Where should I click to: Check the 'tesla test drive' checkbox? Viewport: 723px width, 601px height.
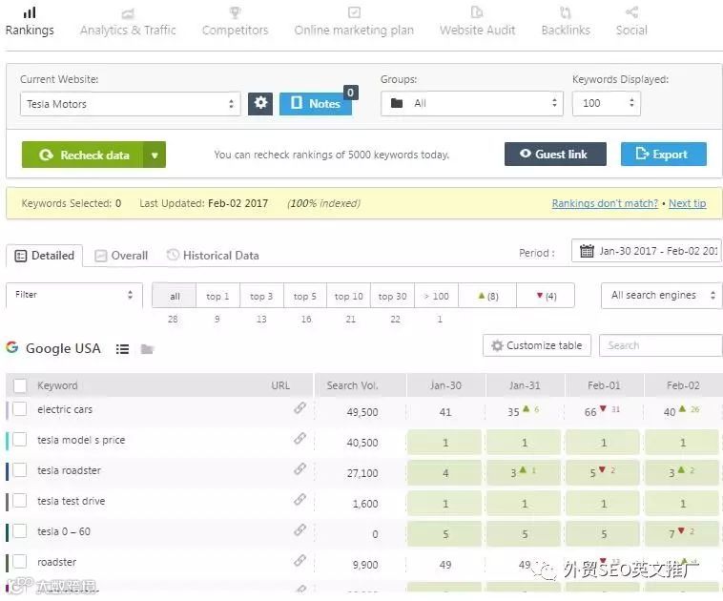coord(20,500)
